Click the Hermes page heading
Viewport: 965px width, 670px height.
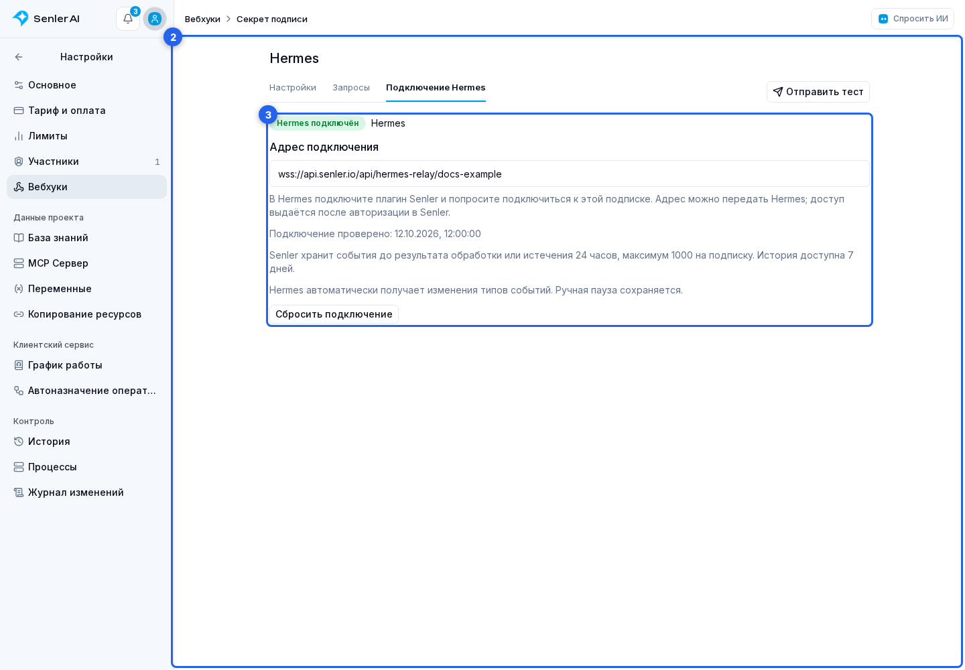coord(294,58)
